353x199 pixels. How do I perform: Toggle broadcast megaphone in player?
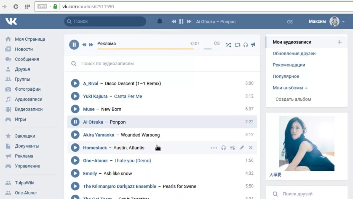[253, 45]
